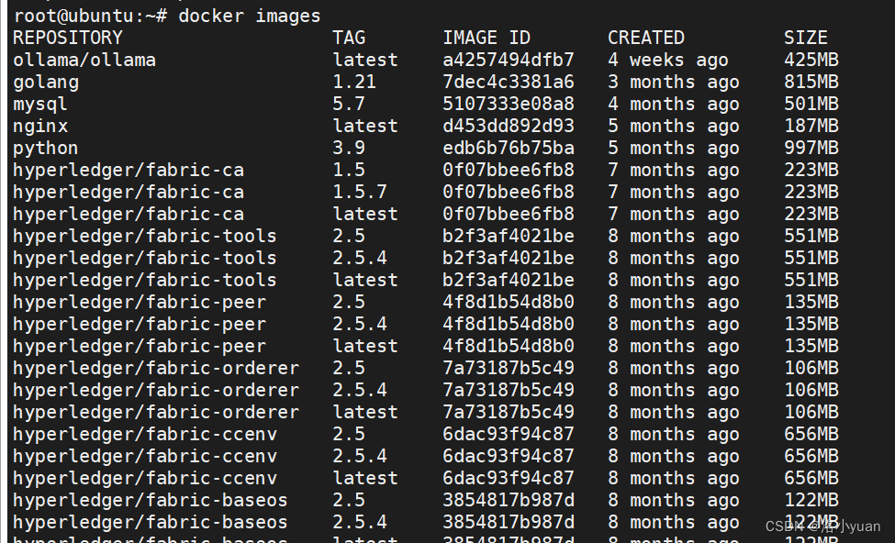Click the 'docker images' command text
The image size is (895, 543).
coord(250,17)
